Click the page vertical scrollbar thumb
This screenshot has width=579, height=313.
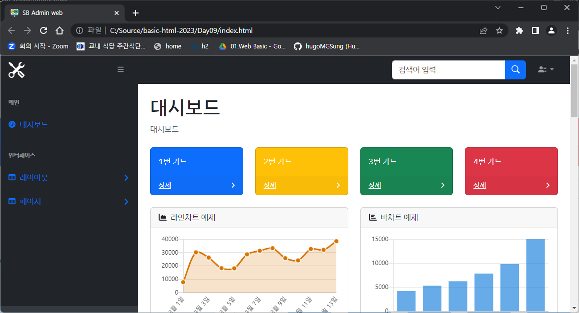pos(574,90)
